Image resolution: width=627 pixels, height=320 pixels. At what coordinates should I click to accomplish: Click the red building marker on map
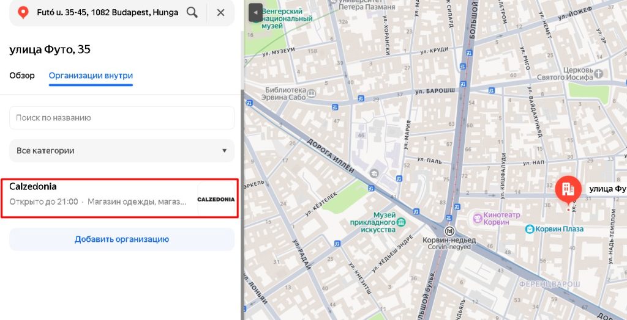[x=568, y=189]
